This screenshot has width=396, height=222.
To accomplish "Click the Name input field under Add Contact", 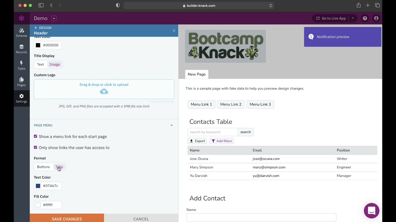I will click(x=261, y=217).
